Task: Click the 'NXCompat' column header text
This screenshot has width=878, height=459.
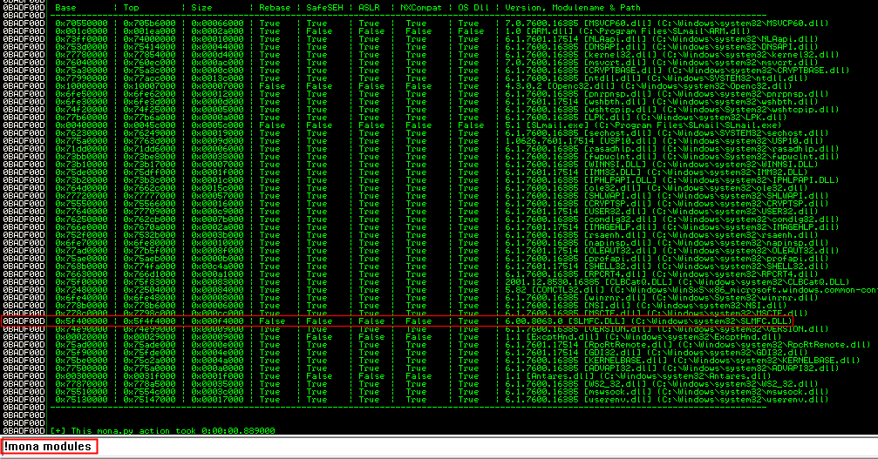Action: [x=420, y=8]
